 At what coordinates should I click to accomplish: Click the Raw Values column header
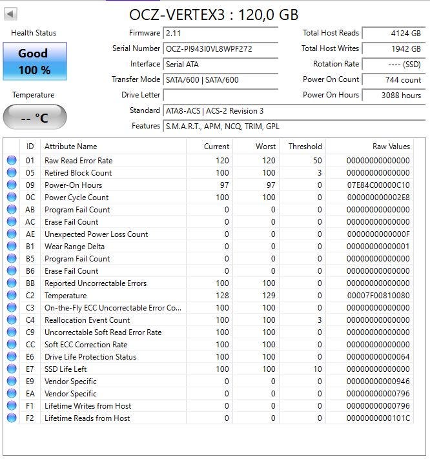[369, 147]
